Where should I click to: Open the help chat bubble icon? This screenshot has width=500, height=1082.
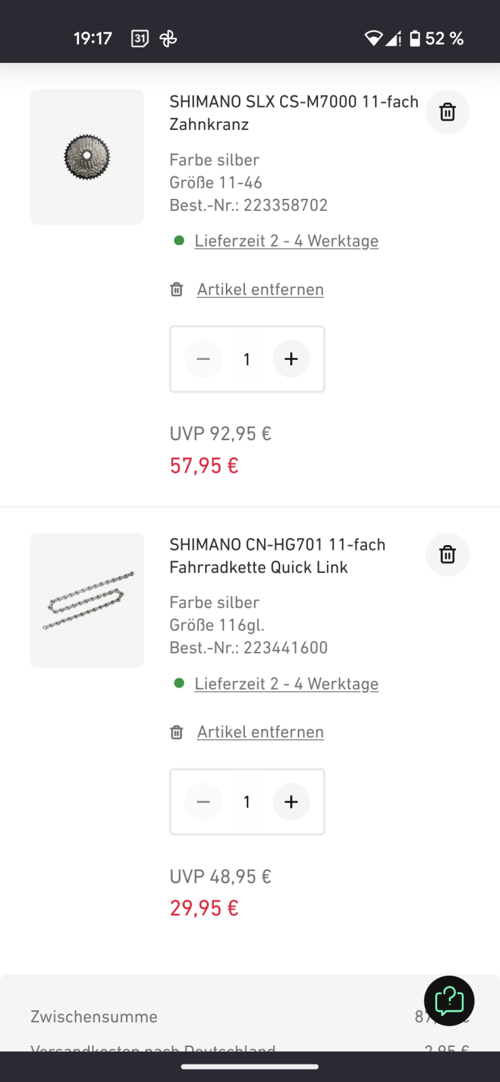449,1001
